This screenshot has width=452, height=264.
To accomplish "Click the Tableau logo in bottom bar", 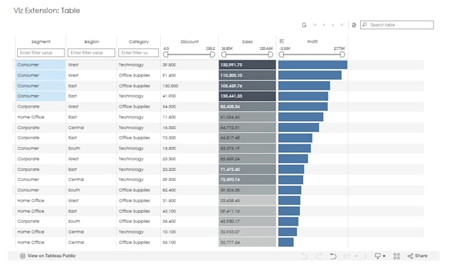I will coord(23,255).
